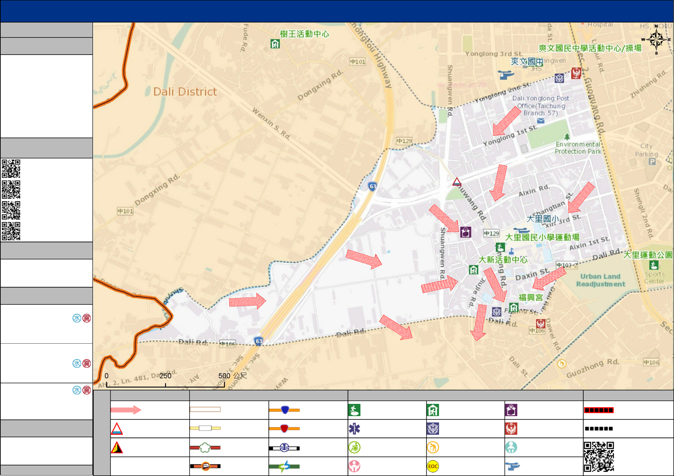The width and height of the screenshot is (674, 476).
Task: Click the 大里國小 label
Action: tap(543, 219)
